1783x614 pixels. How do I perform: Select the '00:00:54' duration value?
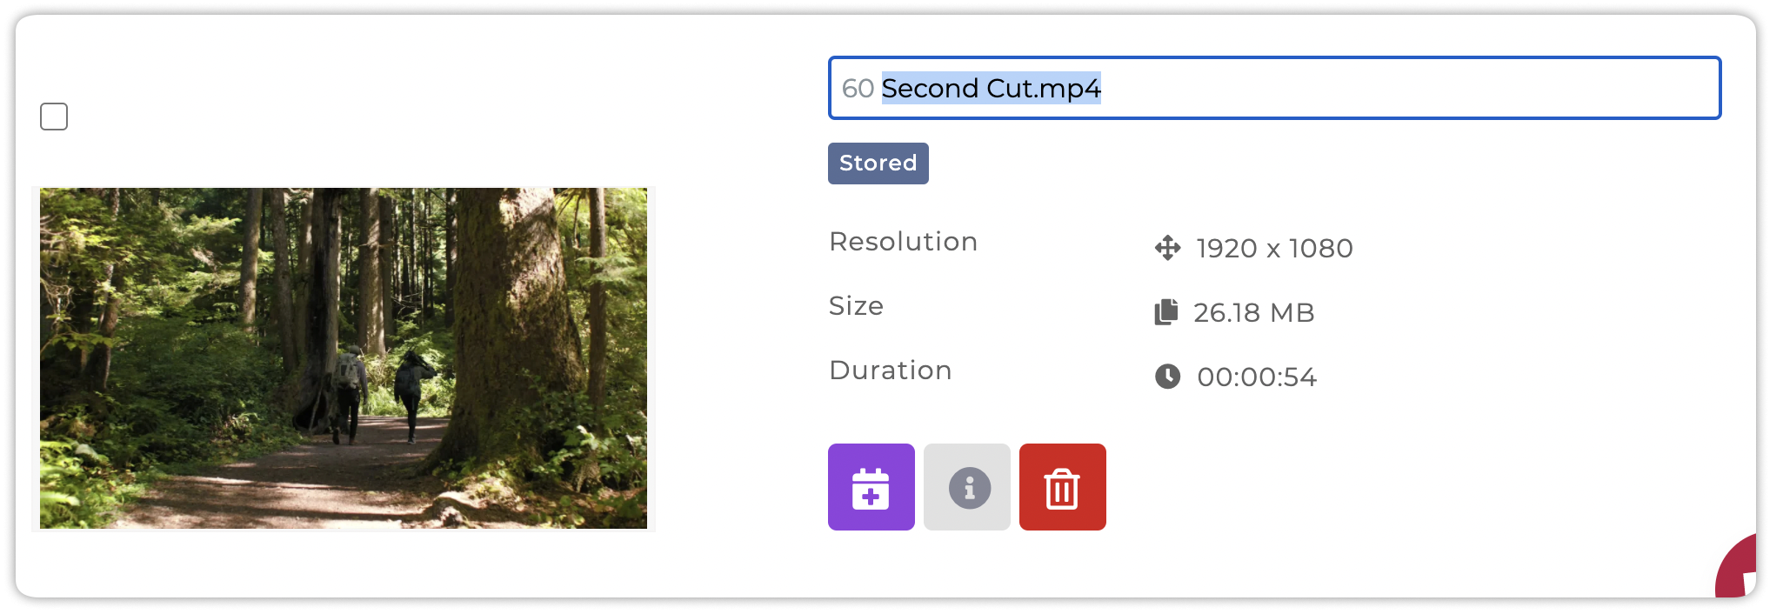(x=1257, y=377)
